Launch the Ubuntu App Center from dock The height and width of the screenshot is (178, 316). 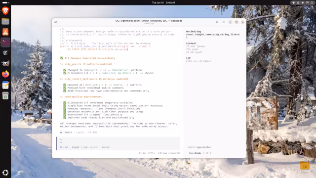pos(5,32)
